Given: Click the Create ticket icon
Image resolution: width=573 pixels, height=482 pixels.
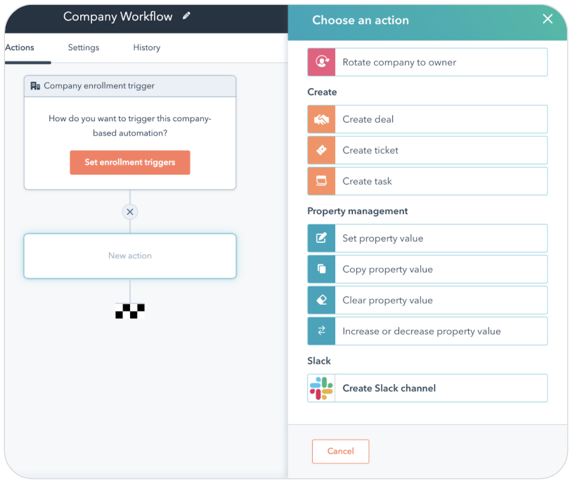Looking at the screenshot, I should pos(322,150).
